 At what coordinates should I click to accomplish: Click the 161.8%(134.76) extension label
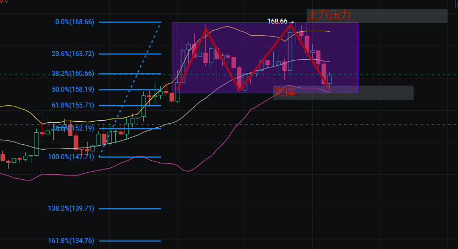point(71,241)
